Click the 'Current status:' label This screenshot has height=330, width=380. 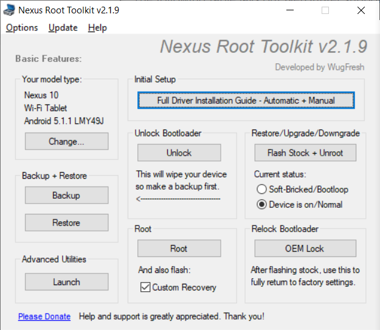280,174
